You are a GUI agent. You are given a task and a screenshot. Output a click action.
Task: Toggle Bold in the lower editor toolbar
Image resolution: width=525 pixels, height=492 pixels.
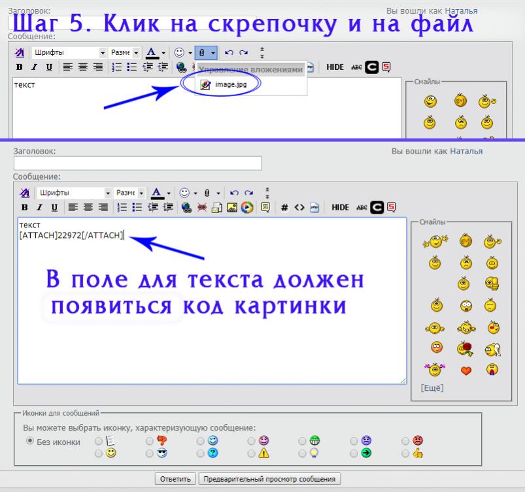point(25,207)
